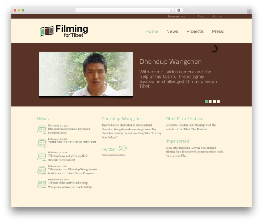Select the third slider dot
Screen dimensions: 263x223
(214, 101)
